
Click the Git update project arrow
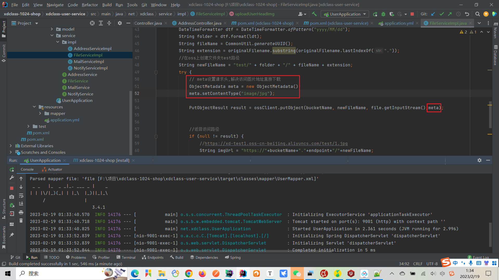pyautogui.click(x=433, y=14)
